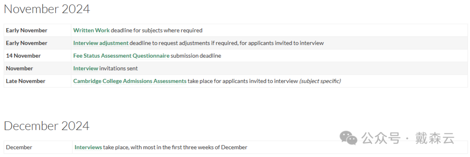Select the Late November date cell
Image resolution: width=470 pixels, height=157 pixels.
37,81
